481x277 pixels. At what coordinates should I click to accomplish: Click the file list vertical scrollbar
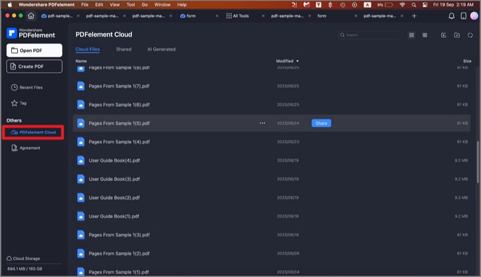[478, 162]
